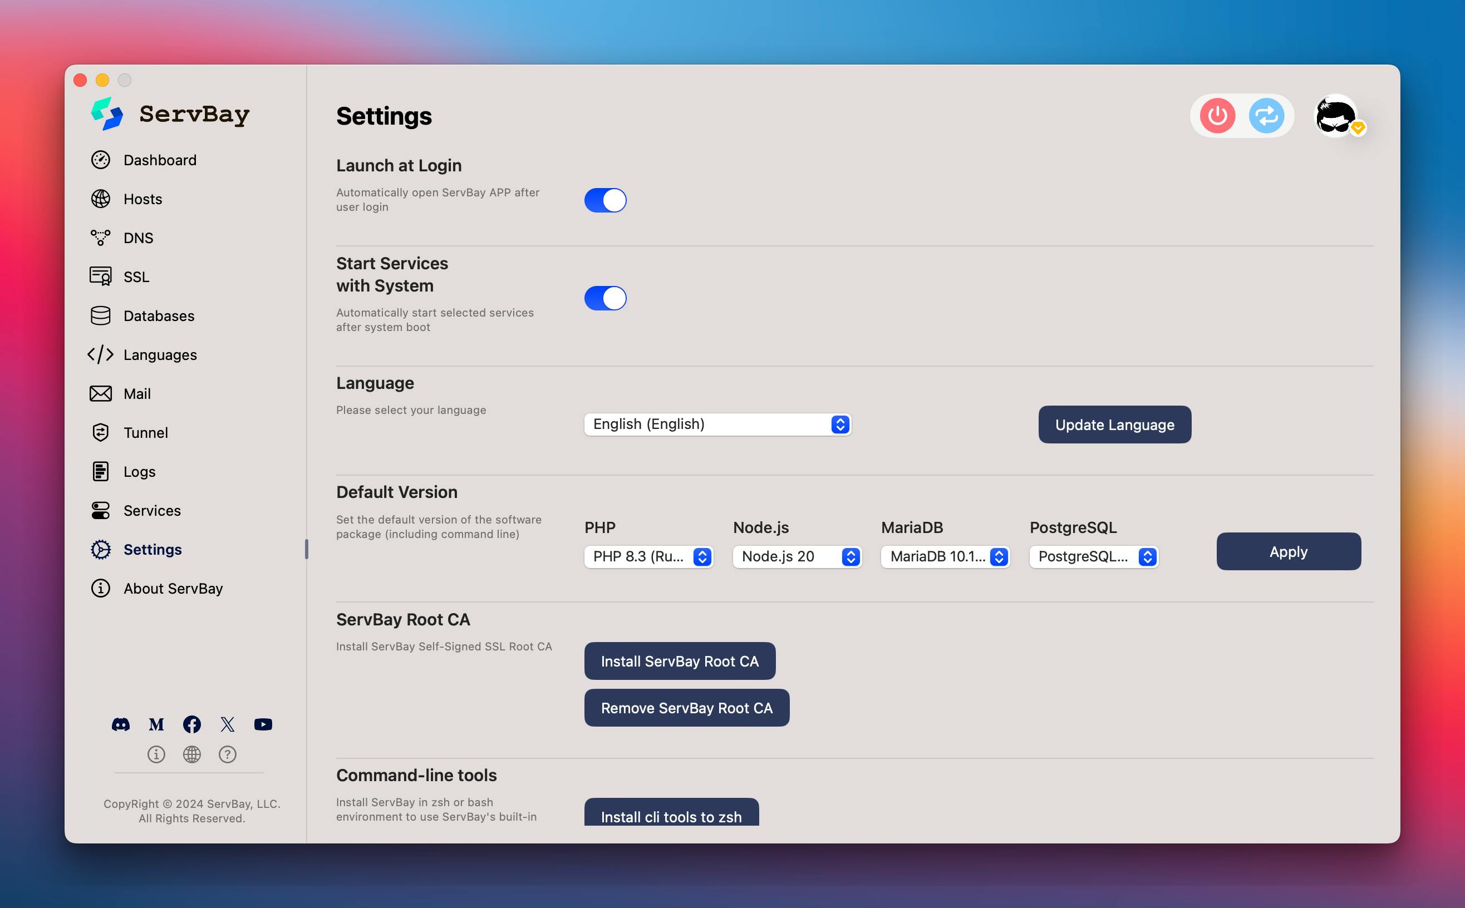Toggle the Launch at Login switch
The image size is (1465, 908).
[606, 200]
